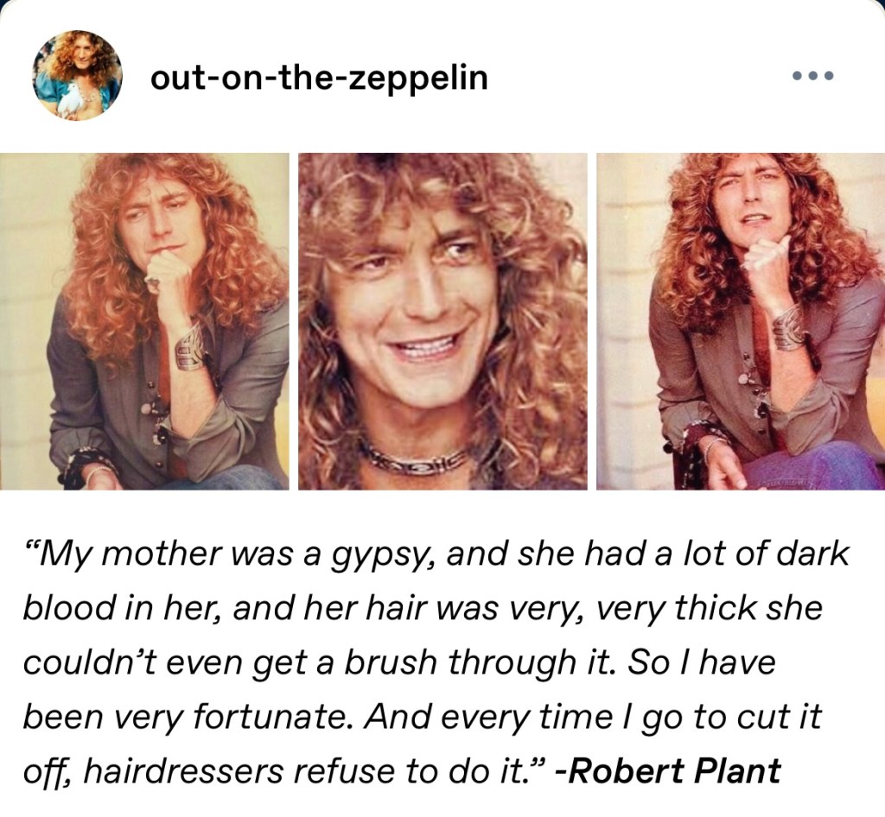Open the out-on-the-zeppelin profile avatar
The image size is (885, 817).
77,76
